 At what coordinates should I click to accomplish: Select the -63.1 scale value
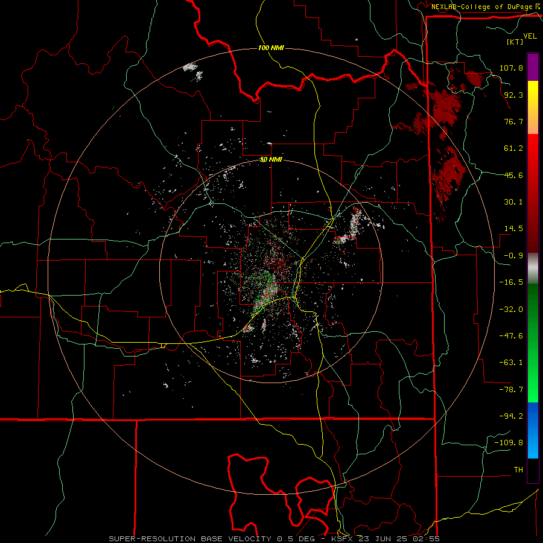point(511,363)
